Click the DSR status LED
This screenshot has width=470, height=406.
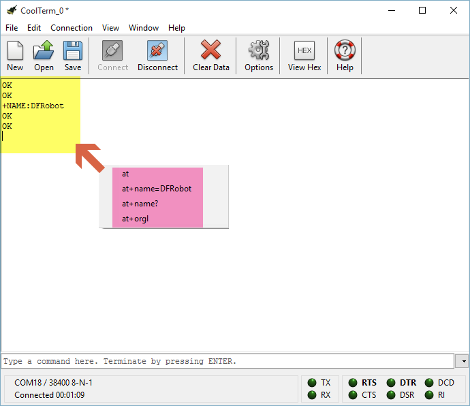point(391,395)
